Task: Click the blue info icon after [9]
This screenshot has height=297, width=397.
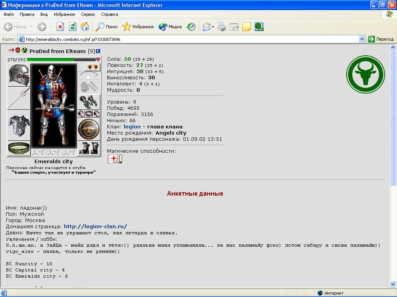Action: point(98,51)
